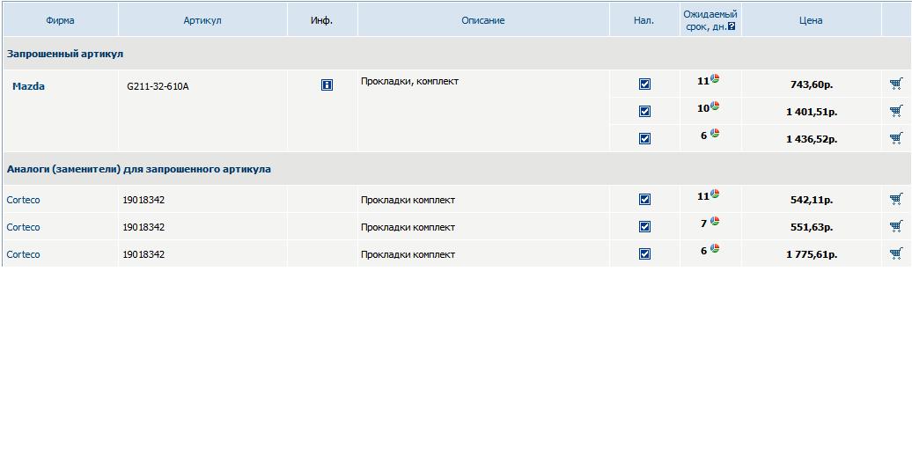Open delivery statistics pie for Corteco 7 days
The width and height of the screenshot is (912, 462).
(715, 222)
